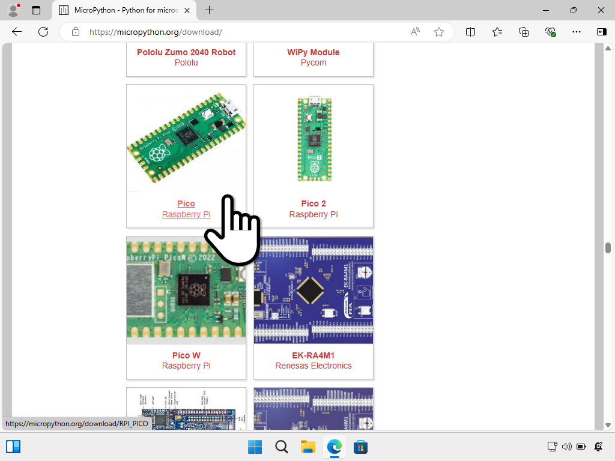Image resolution: width=615 pixels, height=461 pixels.
Task: Click the browser Back arrow
Action: pyautogui.click(x=17, y=32)
